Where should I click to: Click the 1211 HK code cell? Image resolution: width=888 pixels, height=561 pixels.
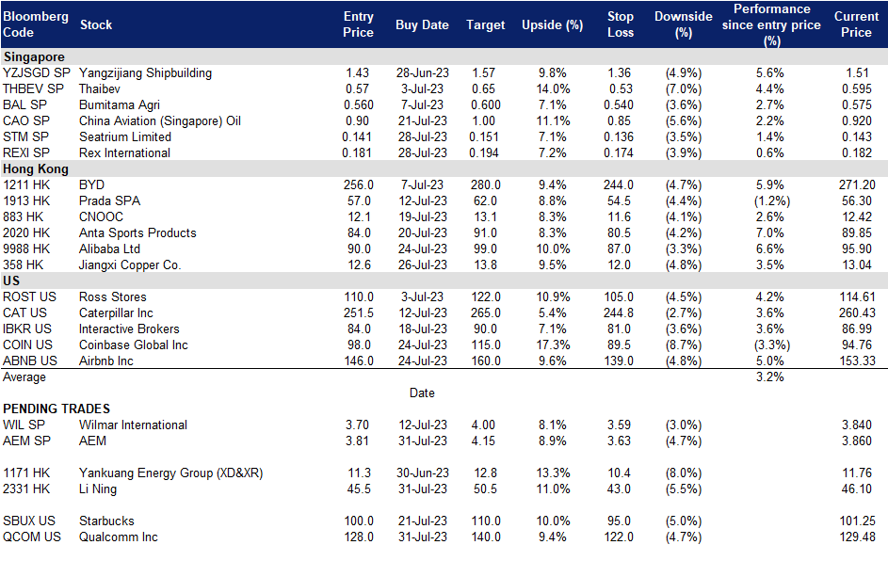coord(26,185)
